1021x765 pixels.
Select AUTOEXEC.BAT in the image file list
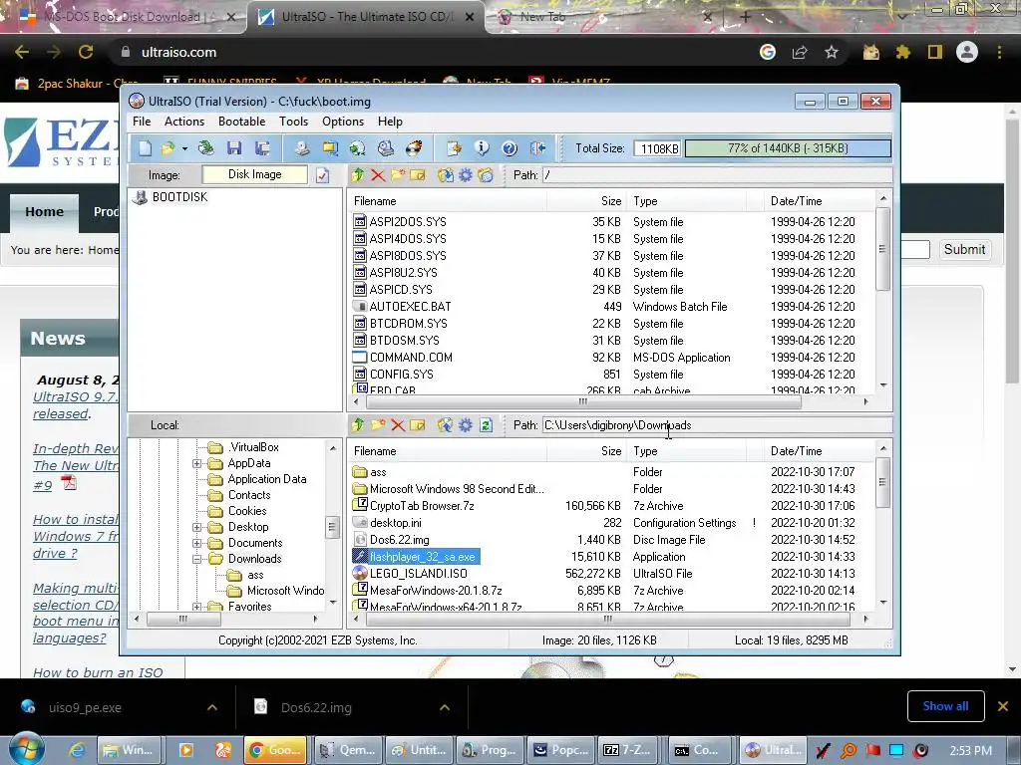click(x=410, y=307)
